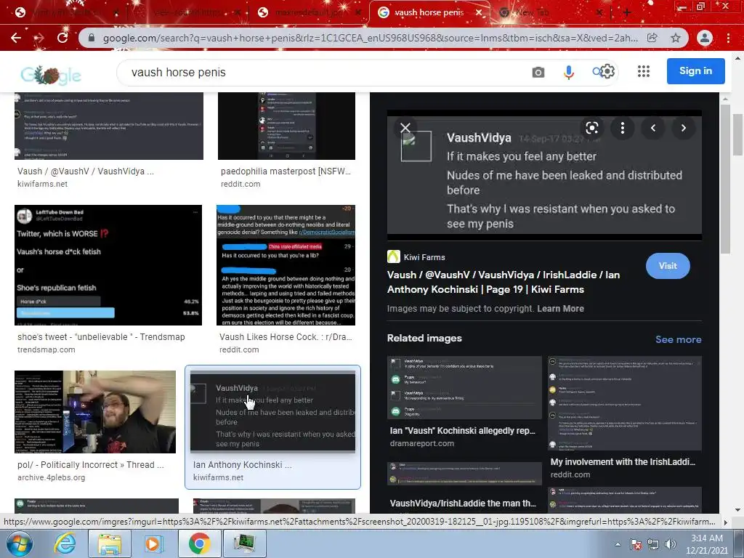Screen dimensions: 744x558
Task: Close the 'vaush horse penis' tab
Action: (480, 13)
